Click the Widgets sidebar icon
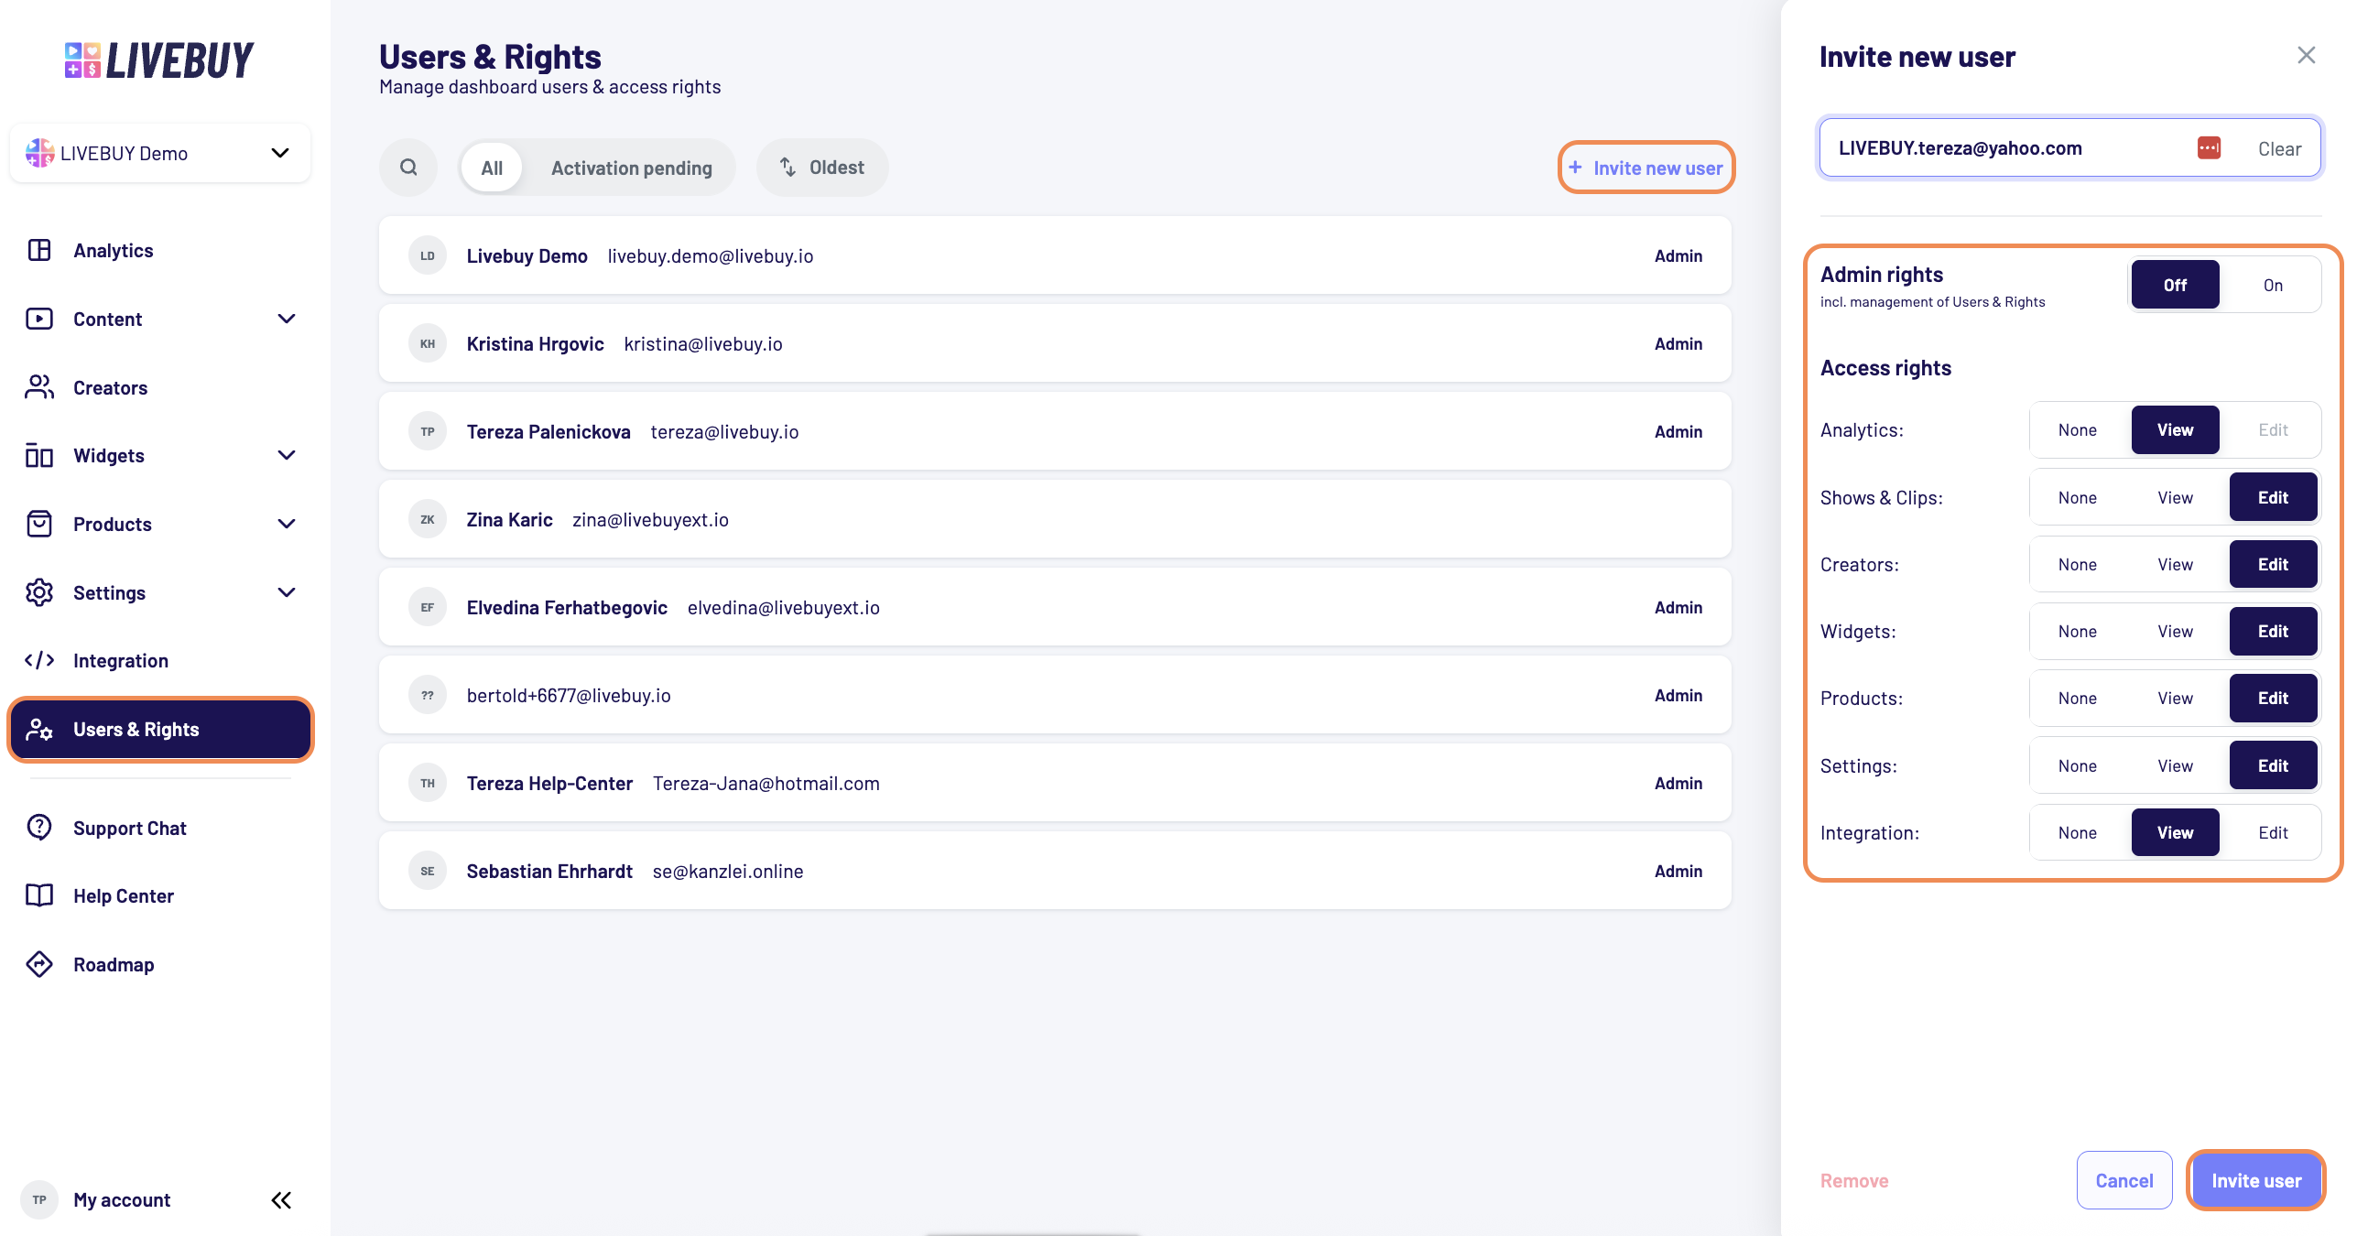The height and width of the screenshot is (1236, 2357). pos(39,455)
